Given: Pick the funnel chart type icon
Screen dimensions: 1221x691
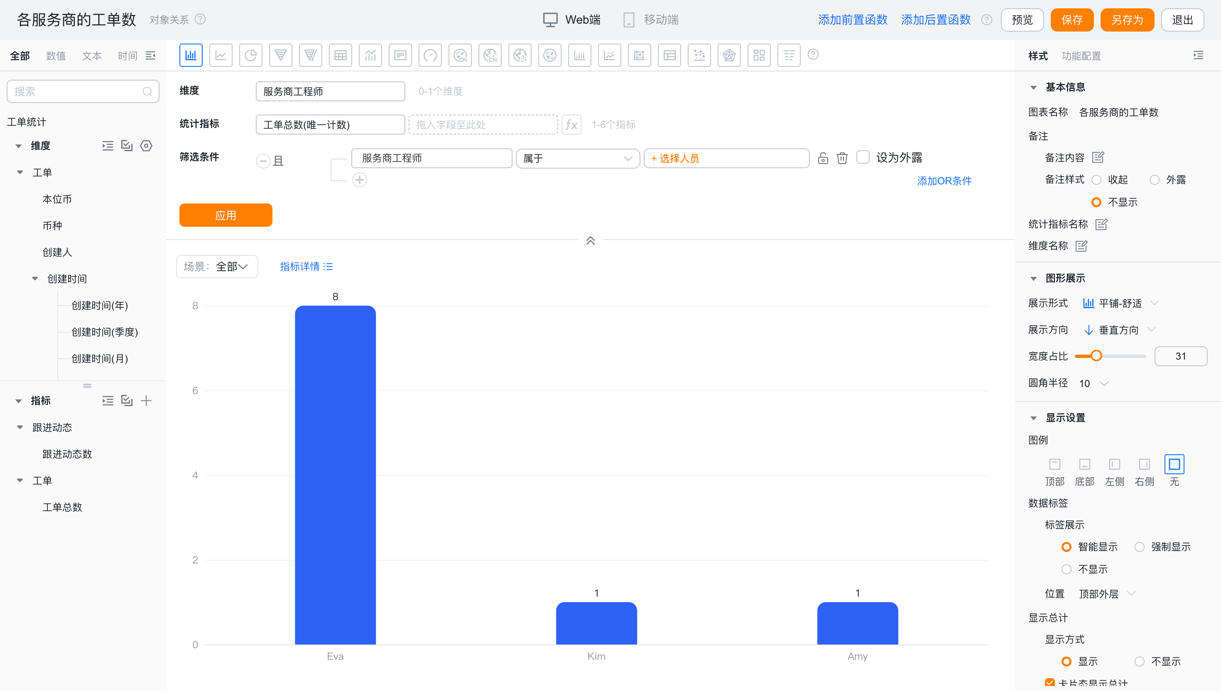Looking at the screenshot, I should click(280, 56).
